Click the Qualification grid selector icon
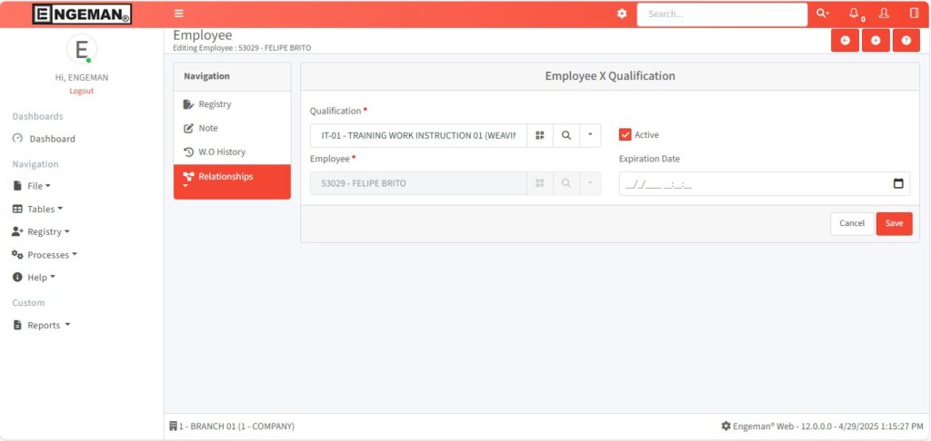 [540, 135]
